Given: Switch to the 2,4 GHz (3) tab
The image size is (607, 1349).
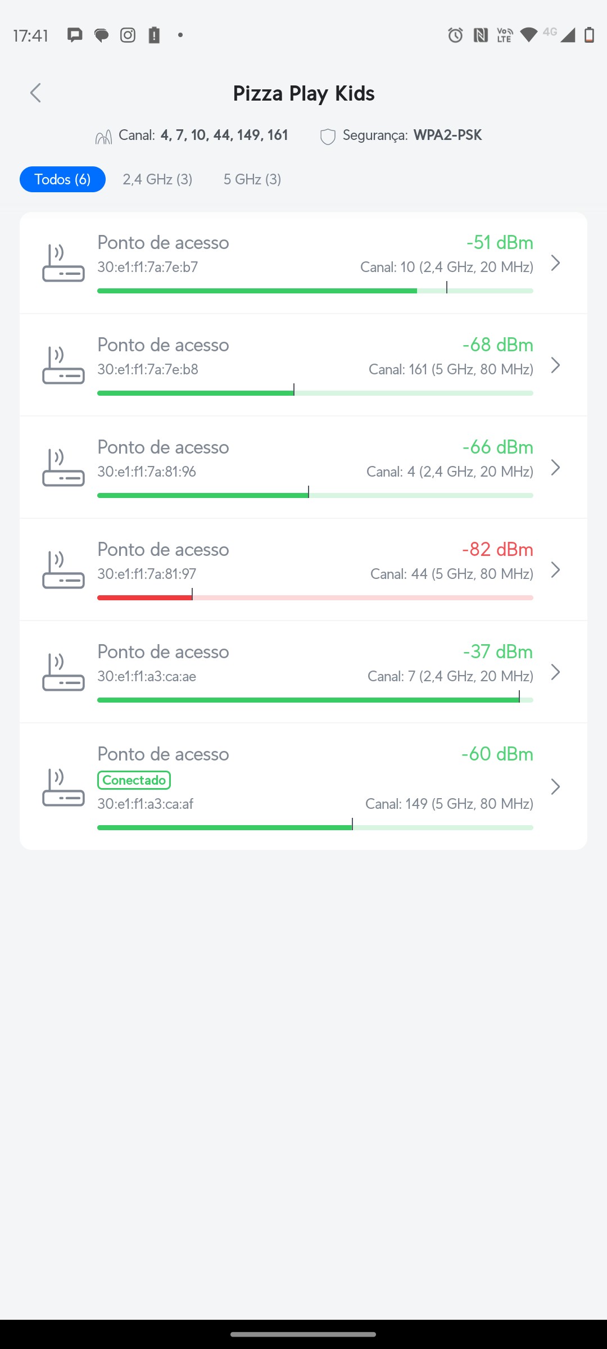Looking at the screenshot, I should coord(157,179).
